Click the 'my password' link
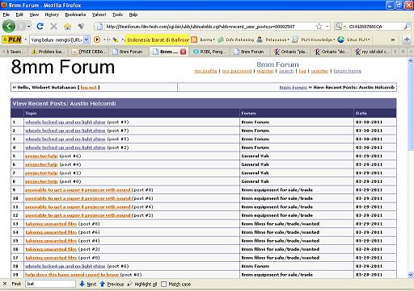Viewport: 414px width, 291px height. pyautogui.click(x=237, y=71)
